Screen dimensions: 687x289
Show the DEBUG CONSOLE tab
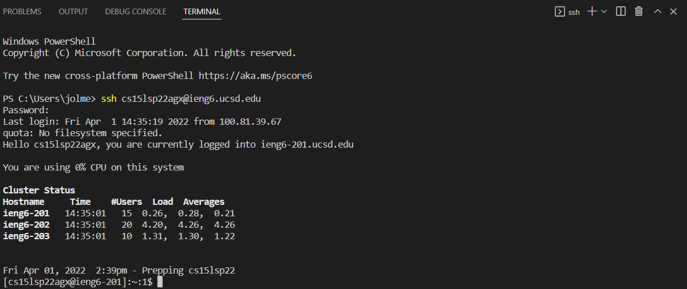point(136,11)
